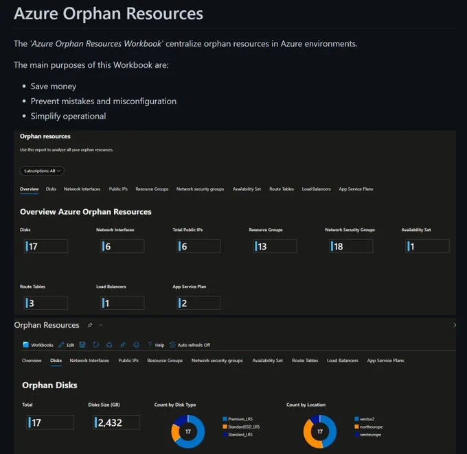The height and width of the screenshot is (454, 467).
Task: Switch to the Disks tab in the upper report
Action: [51, 189]
